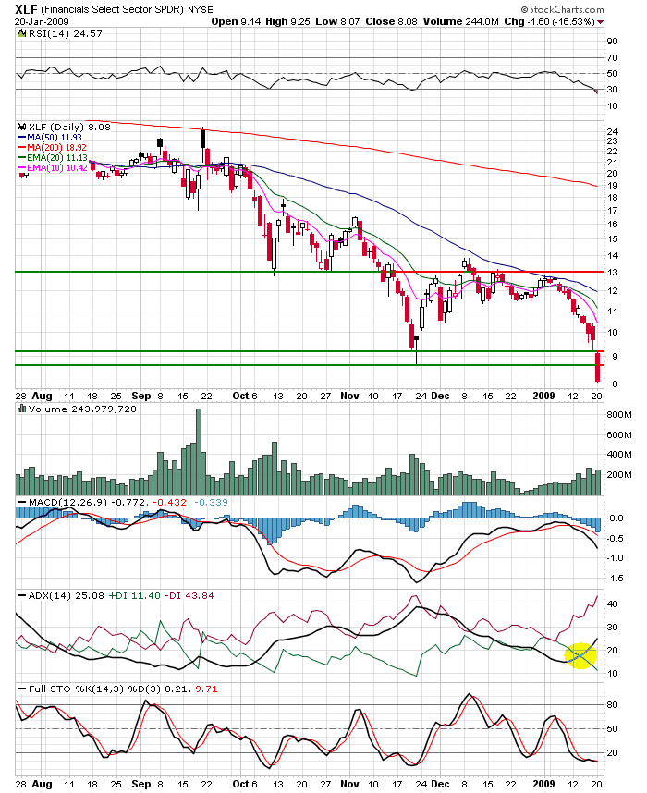647x793 pixels.
Task: Click the black line marker before MACD label
Action: [x=22, y=502]
